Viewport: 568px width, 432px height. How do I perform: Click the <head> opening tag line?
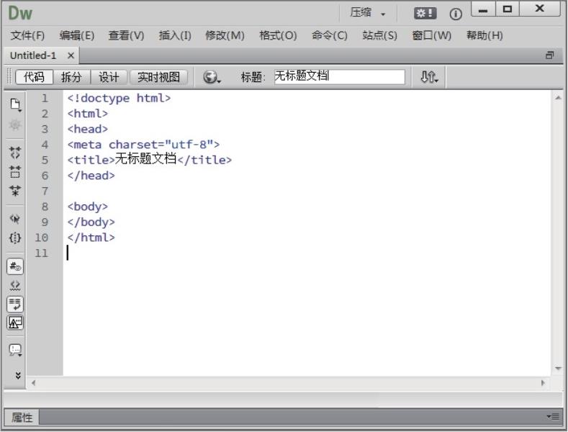click(88, 130)
